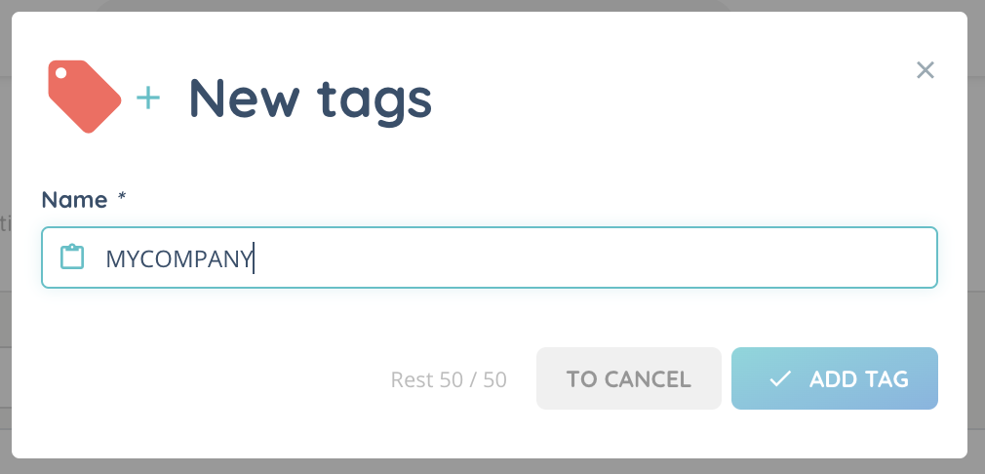Image resolution: width=985 pixels, height=474 pixels.
Task: Click the required asterisk next to Name
Action: [122, 198]
